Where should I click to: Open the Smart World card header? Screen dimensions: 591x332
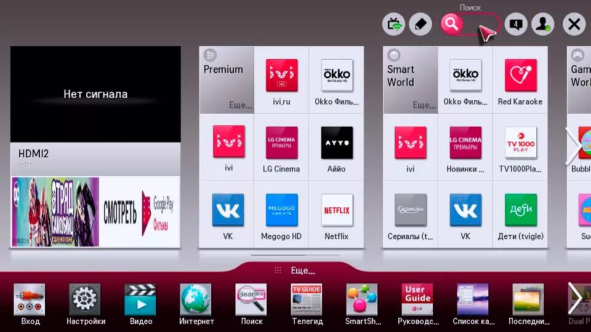[x=411, y=80]
